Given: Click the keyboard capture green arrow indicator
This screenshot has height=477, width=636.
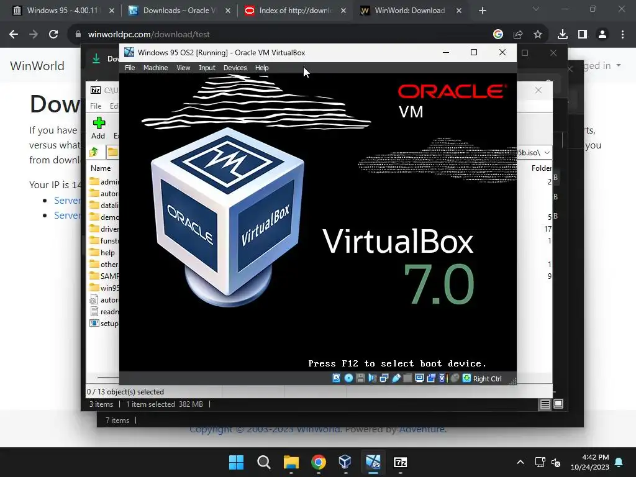Looking at the screenshot, I should (x=466, y=378).
